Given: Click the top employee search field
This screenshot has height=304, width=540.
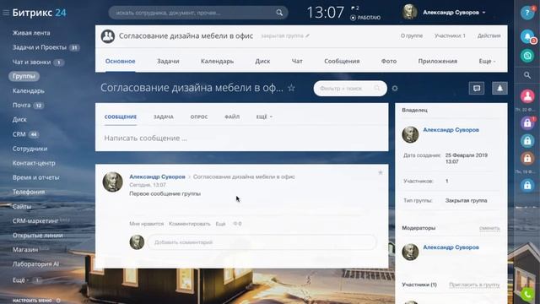Looking at the screenshot, I should click(198, 13).
